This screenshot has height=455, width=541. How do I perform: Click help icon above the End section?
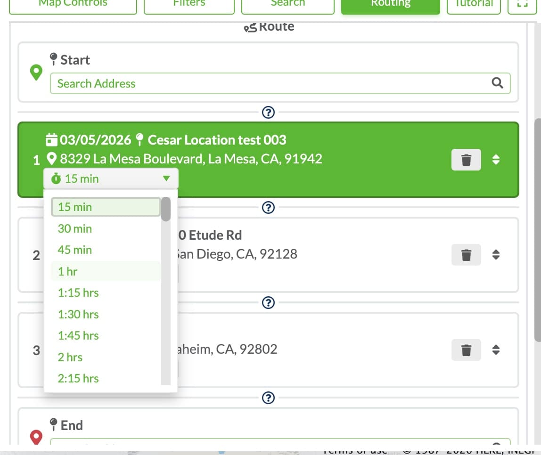click(x=268, y=398)
